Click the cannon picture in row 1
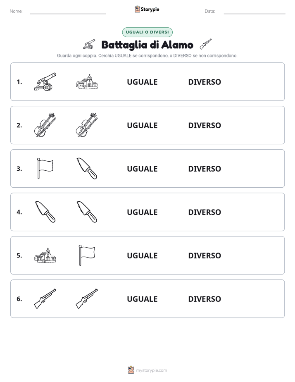 [45, 81]
